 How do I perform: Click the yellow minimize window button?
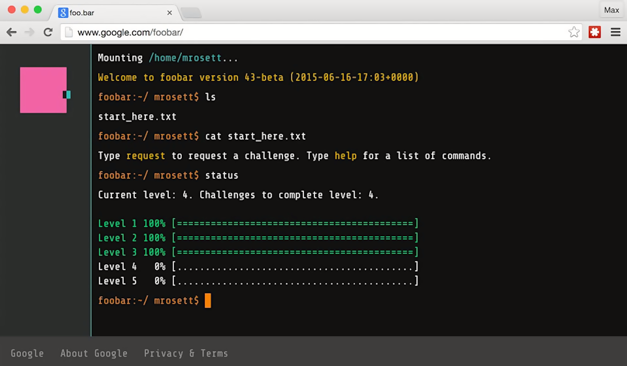click(x=24, y=9)
